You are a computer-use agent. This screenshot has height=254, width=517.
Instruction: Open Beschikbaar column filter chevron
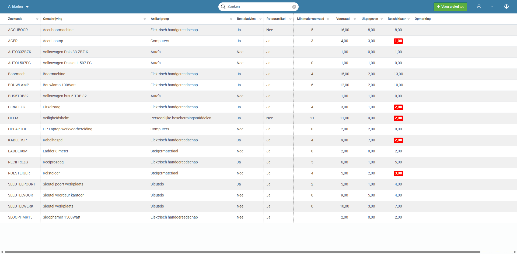pyautogui.click(x=408, y=19)
